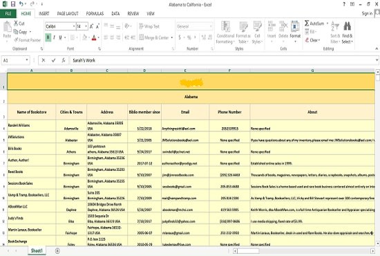The image size is (380, 256).
Task: Switch to the PAGE LAYOUT tab
Action: 68,14
